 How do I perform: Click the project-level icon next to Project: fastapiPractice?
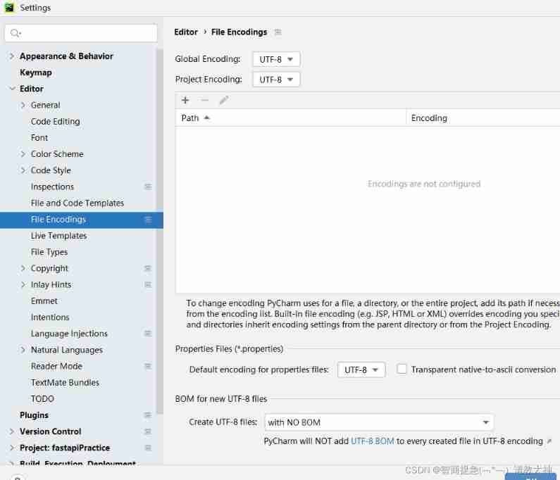(x=148, y=448)
